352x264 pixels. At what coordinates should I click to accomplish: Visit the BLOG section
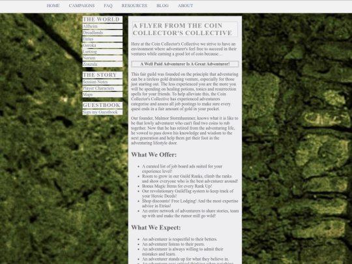point(162,6)
